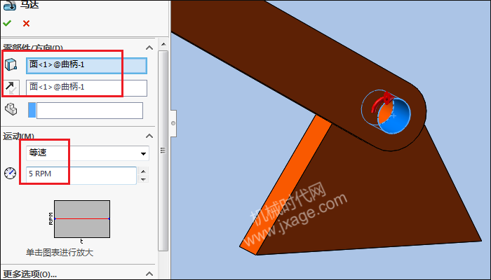
Task: Click the property panel scrollbar thumb
Action: [163, 150]
